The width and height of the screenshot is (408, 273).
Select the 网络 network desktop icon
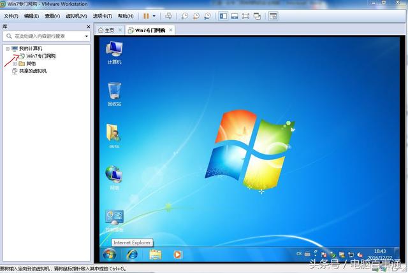(x=114, y=178)
